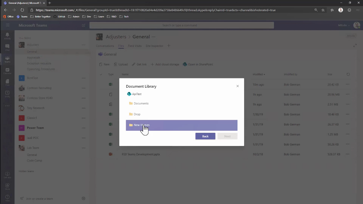363x204 pixels.
Task: Open browser settings and more menu
Action: coord(358,10)
